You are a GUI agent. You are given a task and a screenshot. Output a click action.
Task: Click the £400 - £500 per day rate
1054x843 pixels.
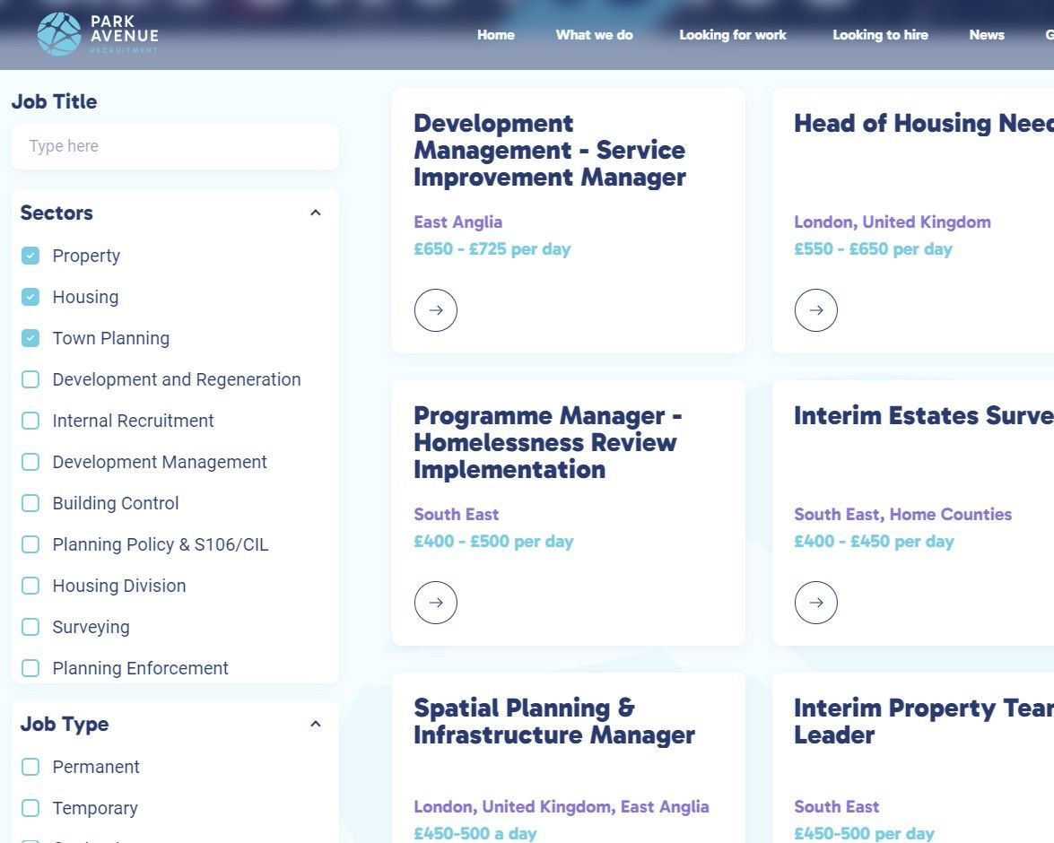[x=494, y=542]
